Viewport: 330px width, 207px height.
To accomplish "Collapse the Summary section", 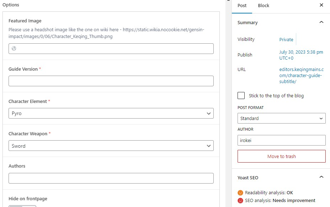I will tap(321, 22).
